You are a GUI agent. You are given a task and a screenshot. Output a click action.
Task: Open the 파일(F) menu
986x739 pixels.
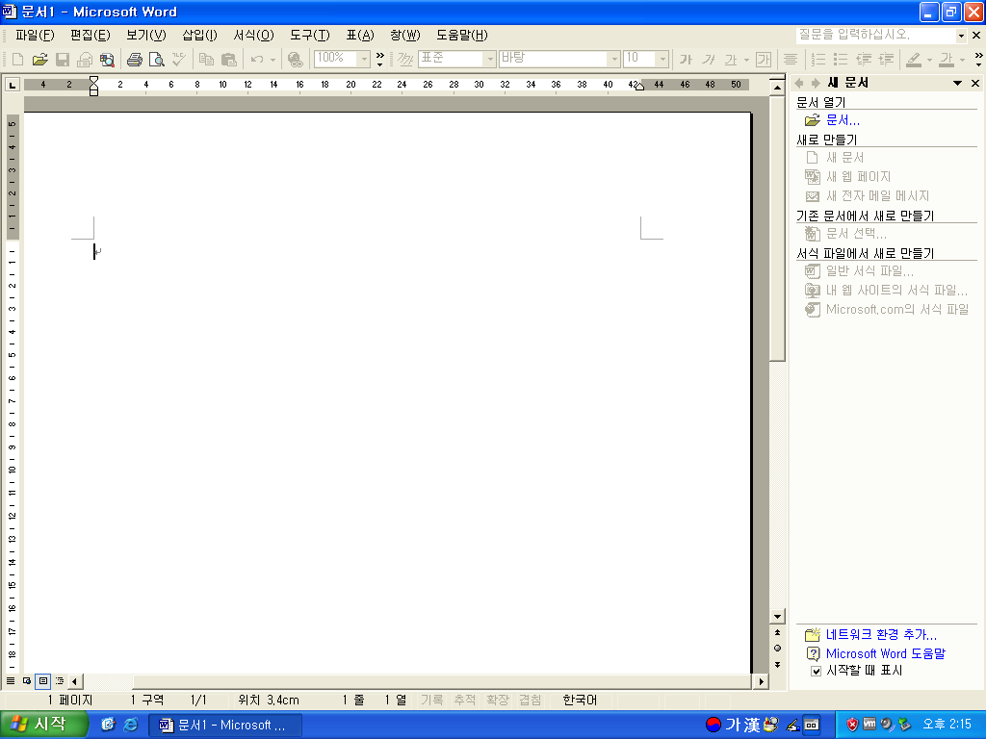pyautogui.click(x=35, y=36)
